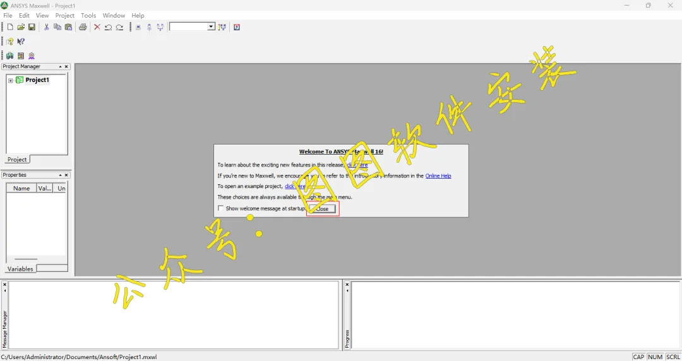Minimize the ANSYS Maxwell window

627,5
